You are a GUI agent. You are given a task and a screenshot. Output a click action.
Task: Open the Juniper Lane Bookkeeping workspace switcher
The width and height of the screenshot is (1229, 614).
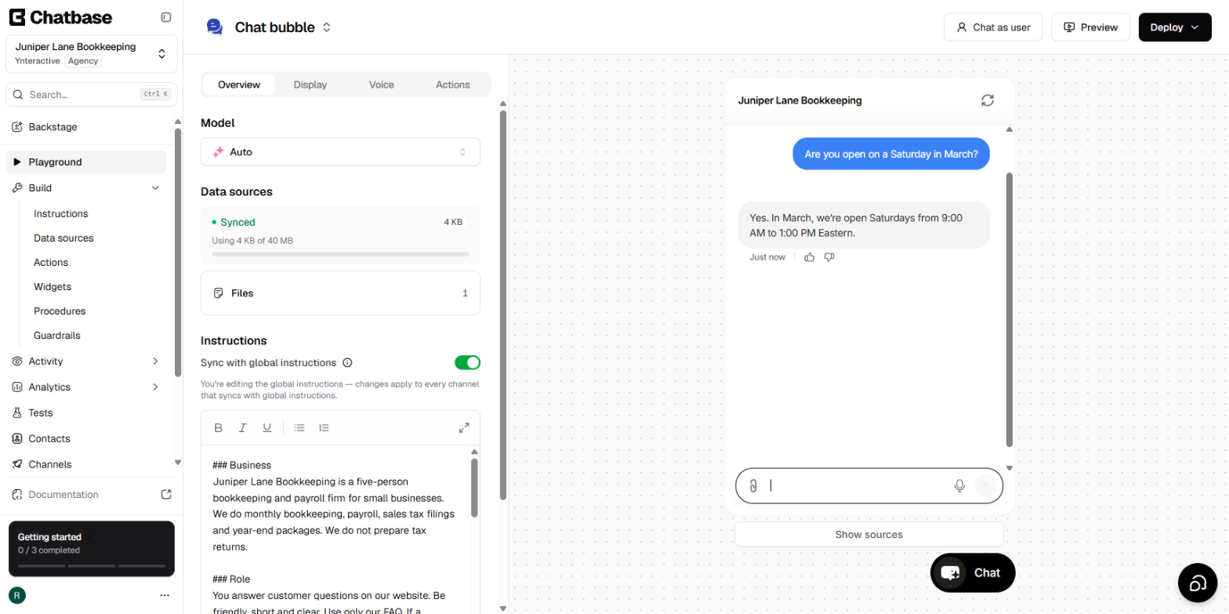point(92,53)
